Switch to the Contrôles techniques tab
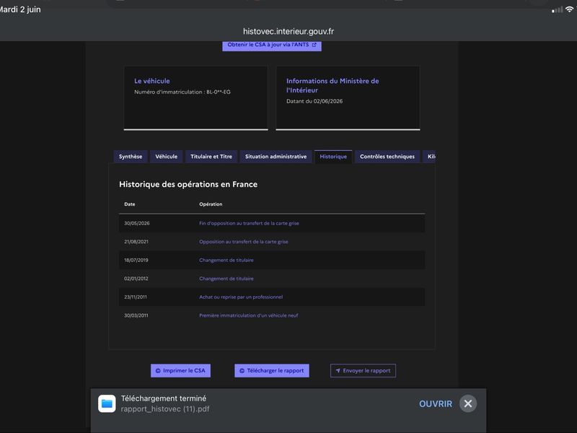 point(387,157)
